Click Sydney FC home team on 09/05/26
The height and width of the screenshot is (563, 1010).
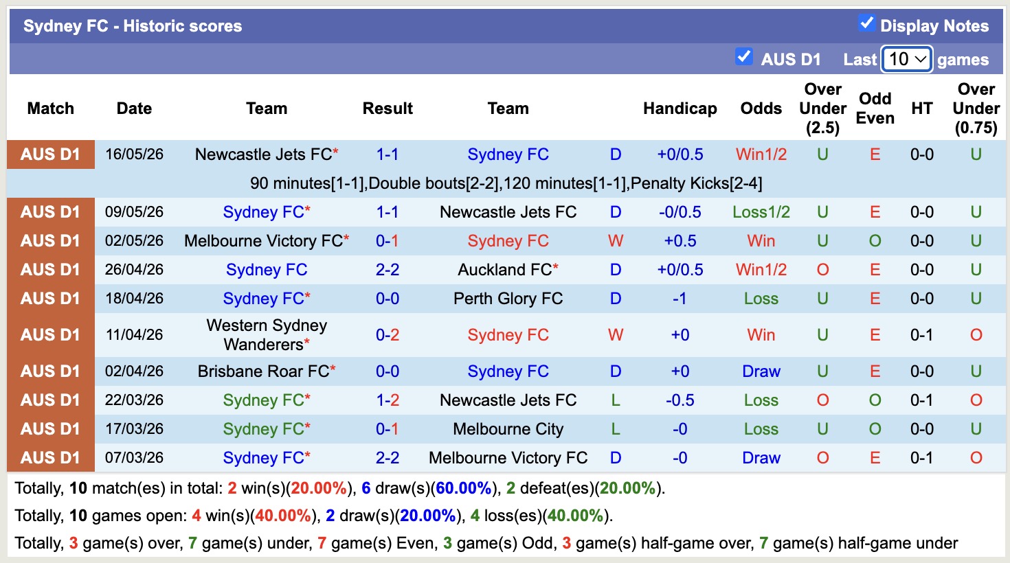click(x=264, y=212)
